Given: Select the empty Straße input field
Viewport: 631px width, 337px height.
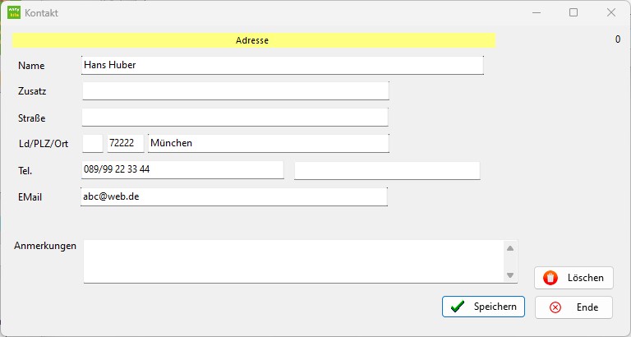Looking at the screenshot, I should pyautogui.click(x=236, y=118).
